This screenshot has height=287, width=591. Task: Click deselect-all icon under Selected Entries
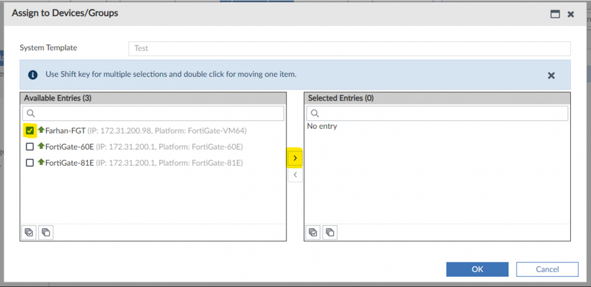[330, 233]
